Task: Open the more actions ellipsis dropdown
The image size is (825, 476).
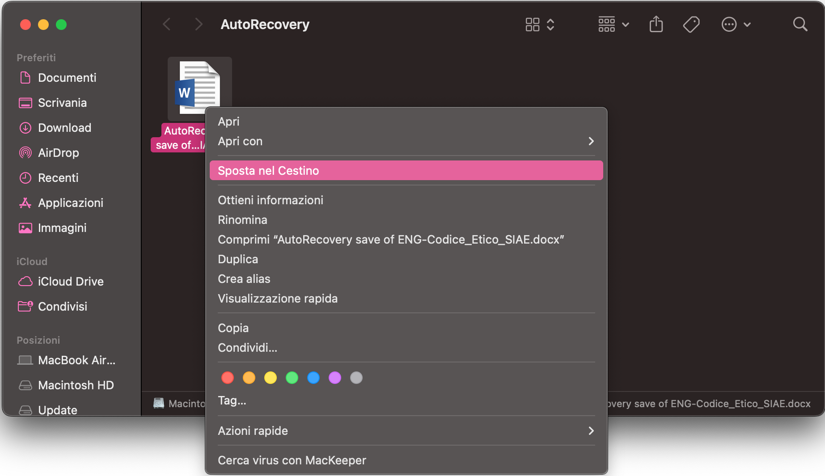Action: pyautogui.click(x=736, y=24)
